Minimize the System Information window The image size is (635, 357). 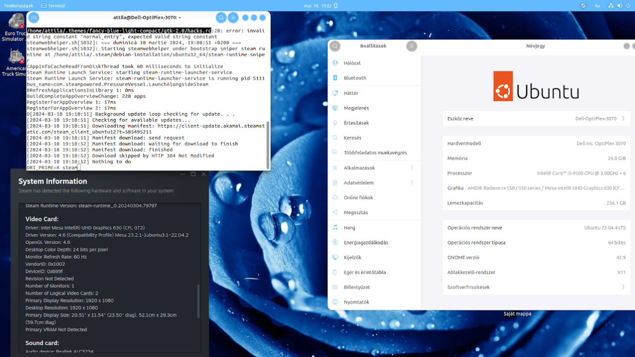[x=182, y=174]
